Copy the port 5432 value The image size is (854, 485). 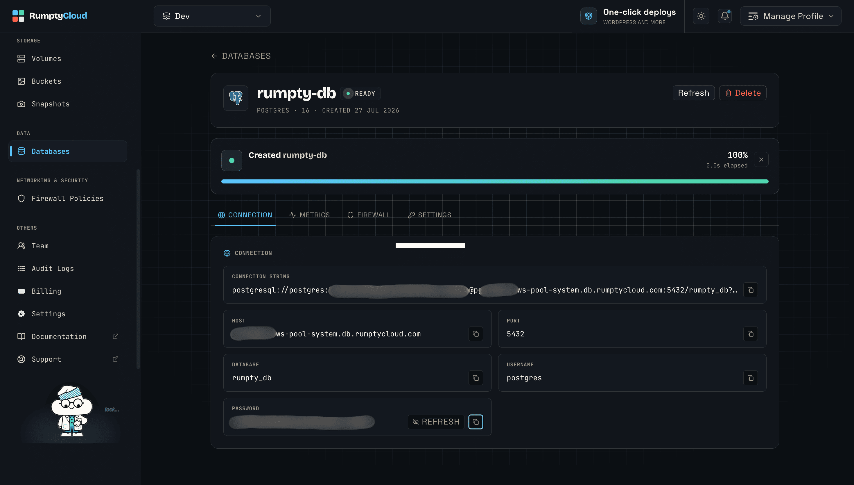click(750, 334)
